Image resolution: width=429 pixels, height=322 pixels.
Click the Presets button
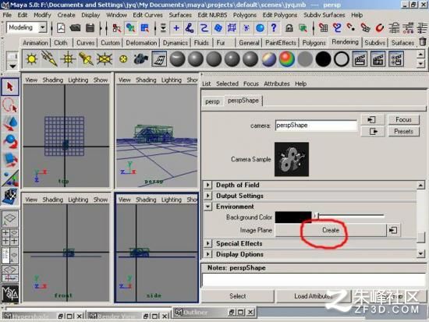click(403, 132)
